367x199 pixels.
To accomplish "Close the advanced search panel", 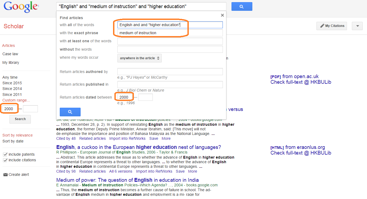I will [222, 15].
